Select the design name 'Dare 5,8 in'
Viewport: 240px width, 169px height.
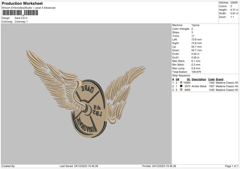21,18
